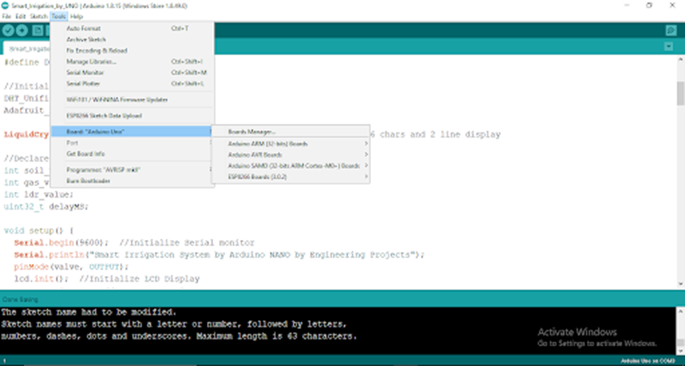Open Serial Monitor menu entry
The height and width of the screenshot is (366, 685).
click(132, 72)
